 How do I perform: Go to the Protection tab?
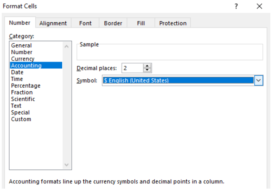[x=173, y=23]
